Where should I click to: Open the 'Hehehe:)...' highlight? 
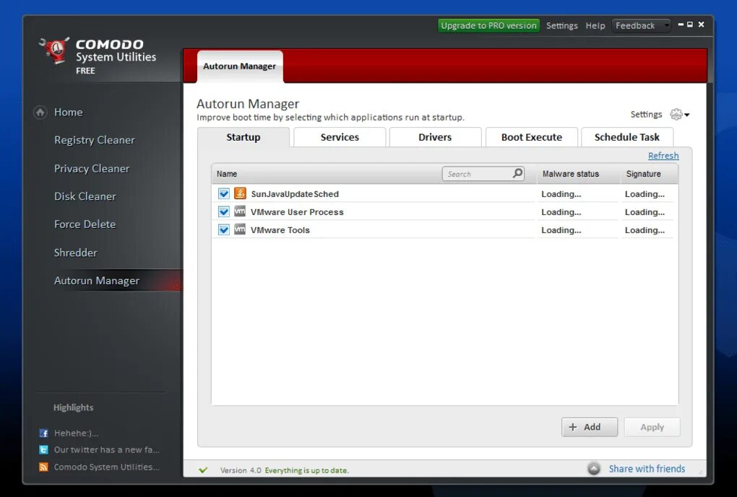click(76, 434)
